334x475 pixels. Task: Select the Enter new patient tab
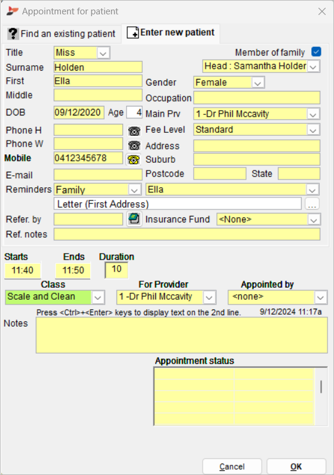click(x=171, y=32)
